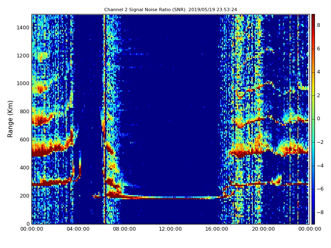
Task: Click the colorbar label 6
Action: 319,49
